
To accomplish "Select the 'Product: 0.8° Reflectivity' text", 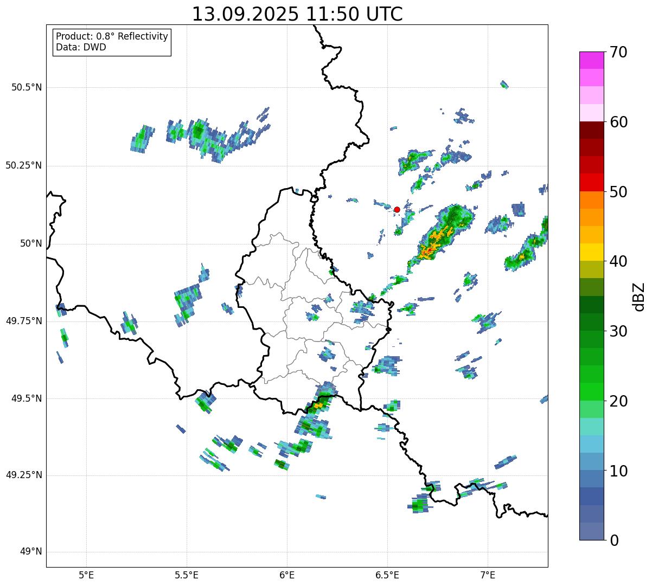I will coord(112,36).
